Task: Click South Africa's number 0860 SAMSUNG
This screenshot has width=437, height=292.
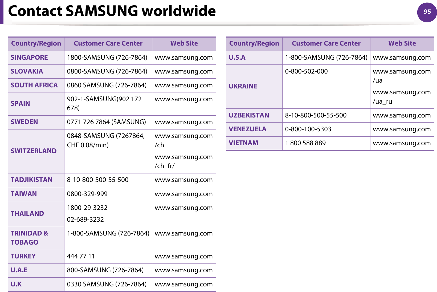Action: coord(107,85)
